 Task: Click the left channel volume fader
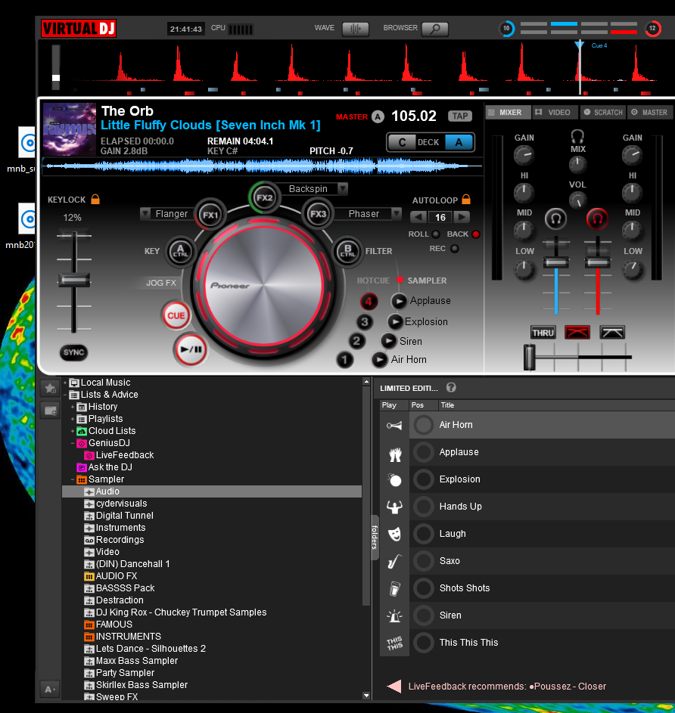coord(555,262)
